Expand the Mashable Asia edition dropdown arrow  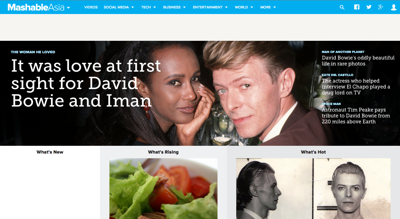(x=68, y=7)
